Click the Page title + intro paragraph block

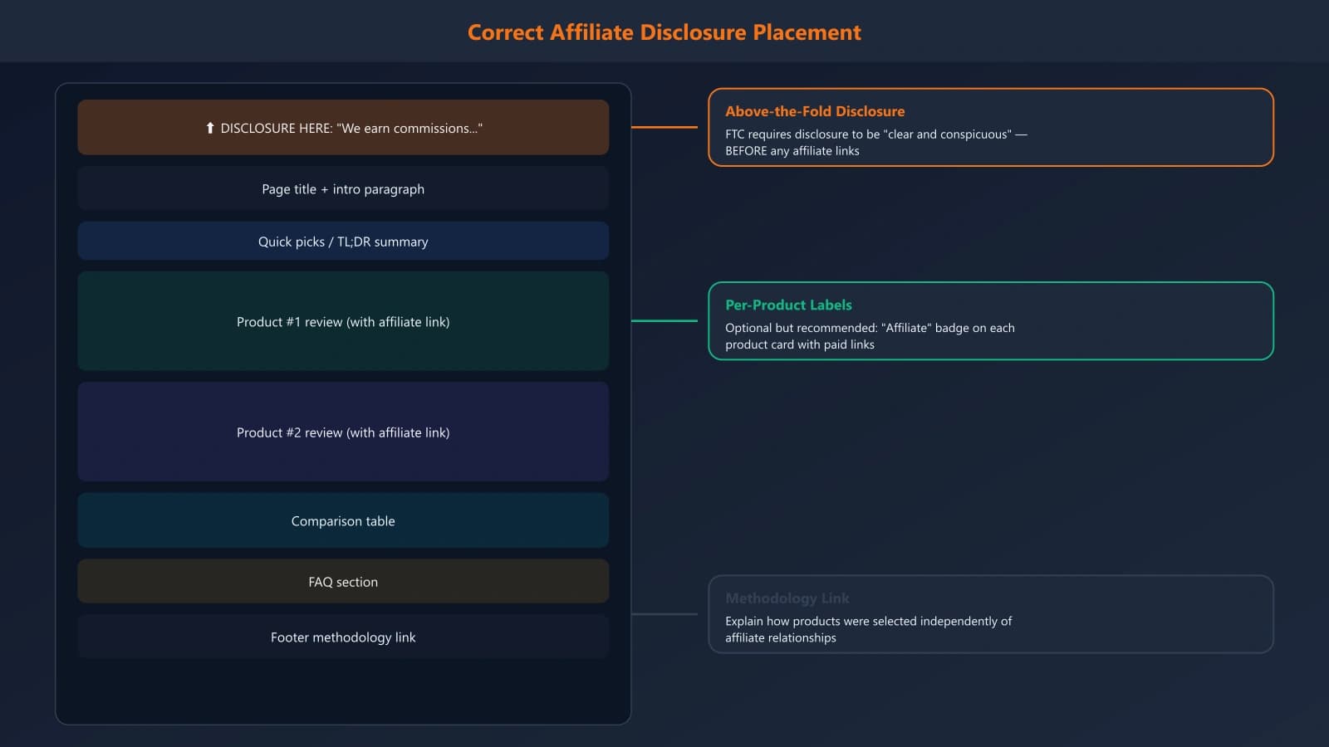click(x=343, y=188)
